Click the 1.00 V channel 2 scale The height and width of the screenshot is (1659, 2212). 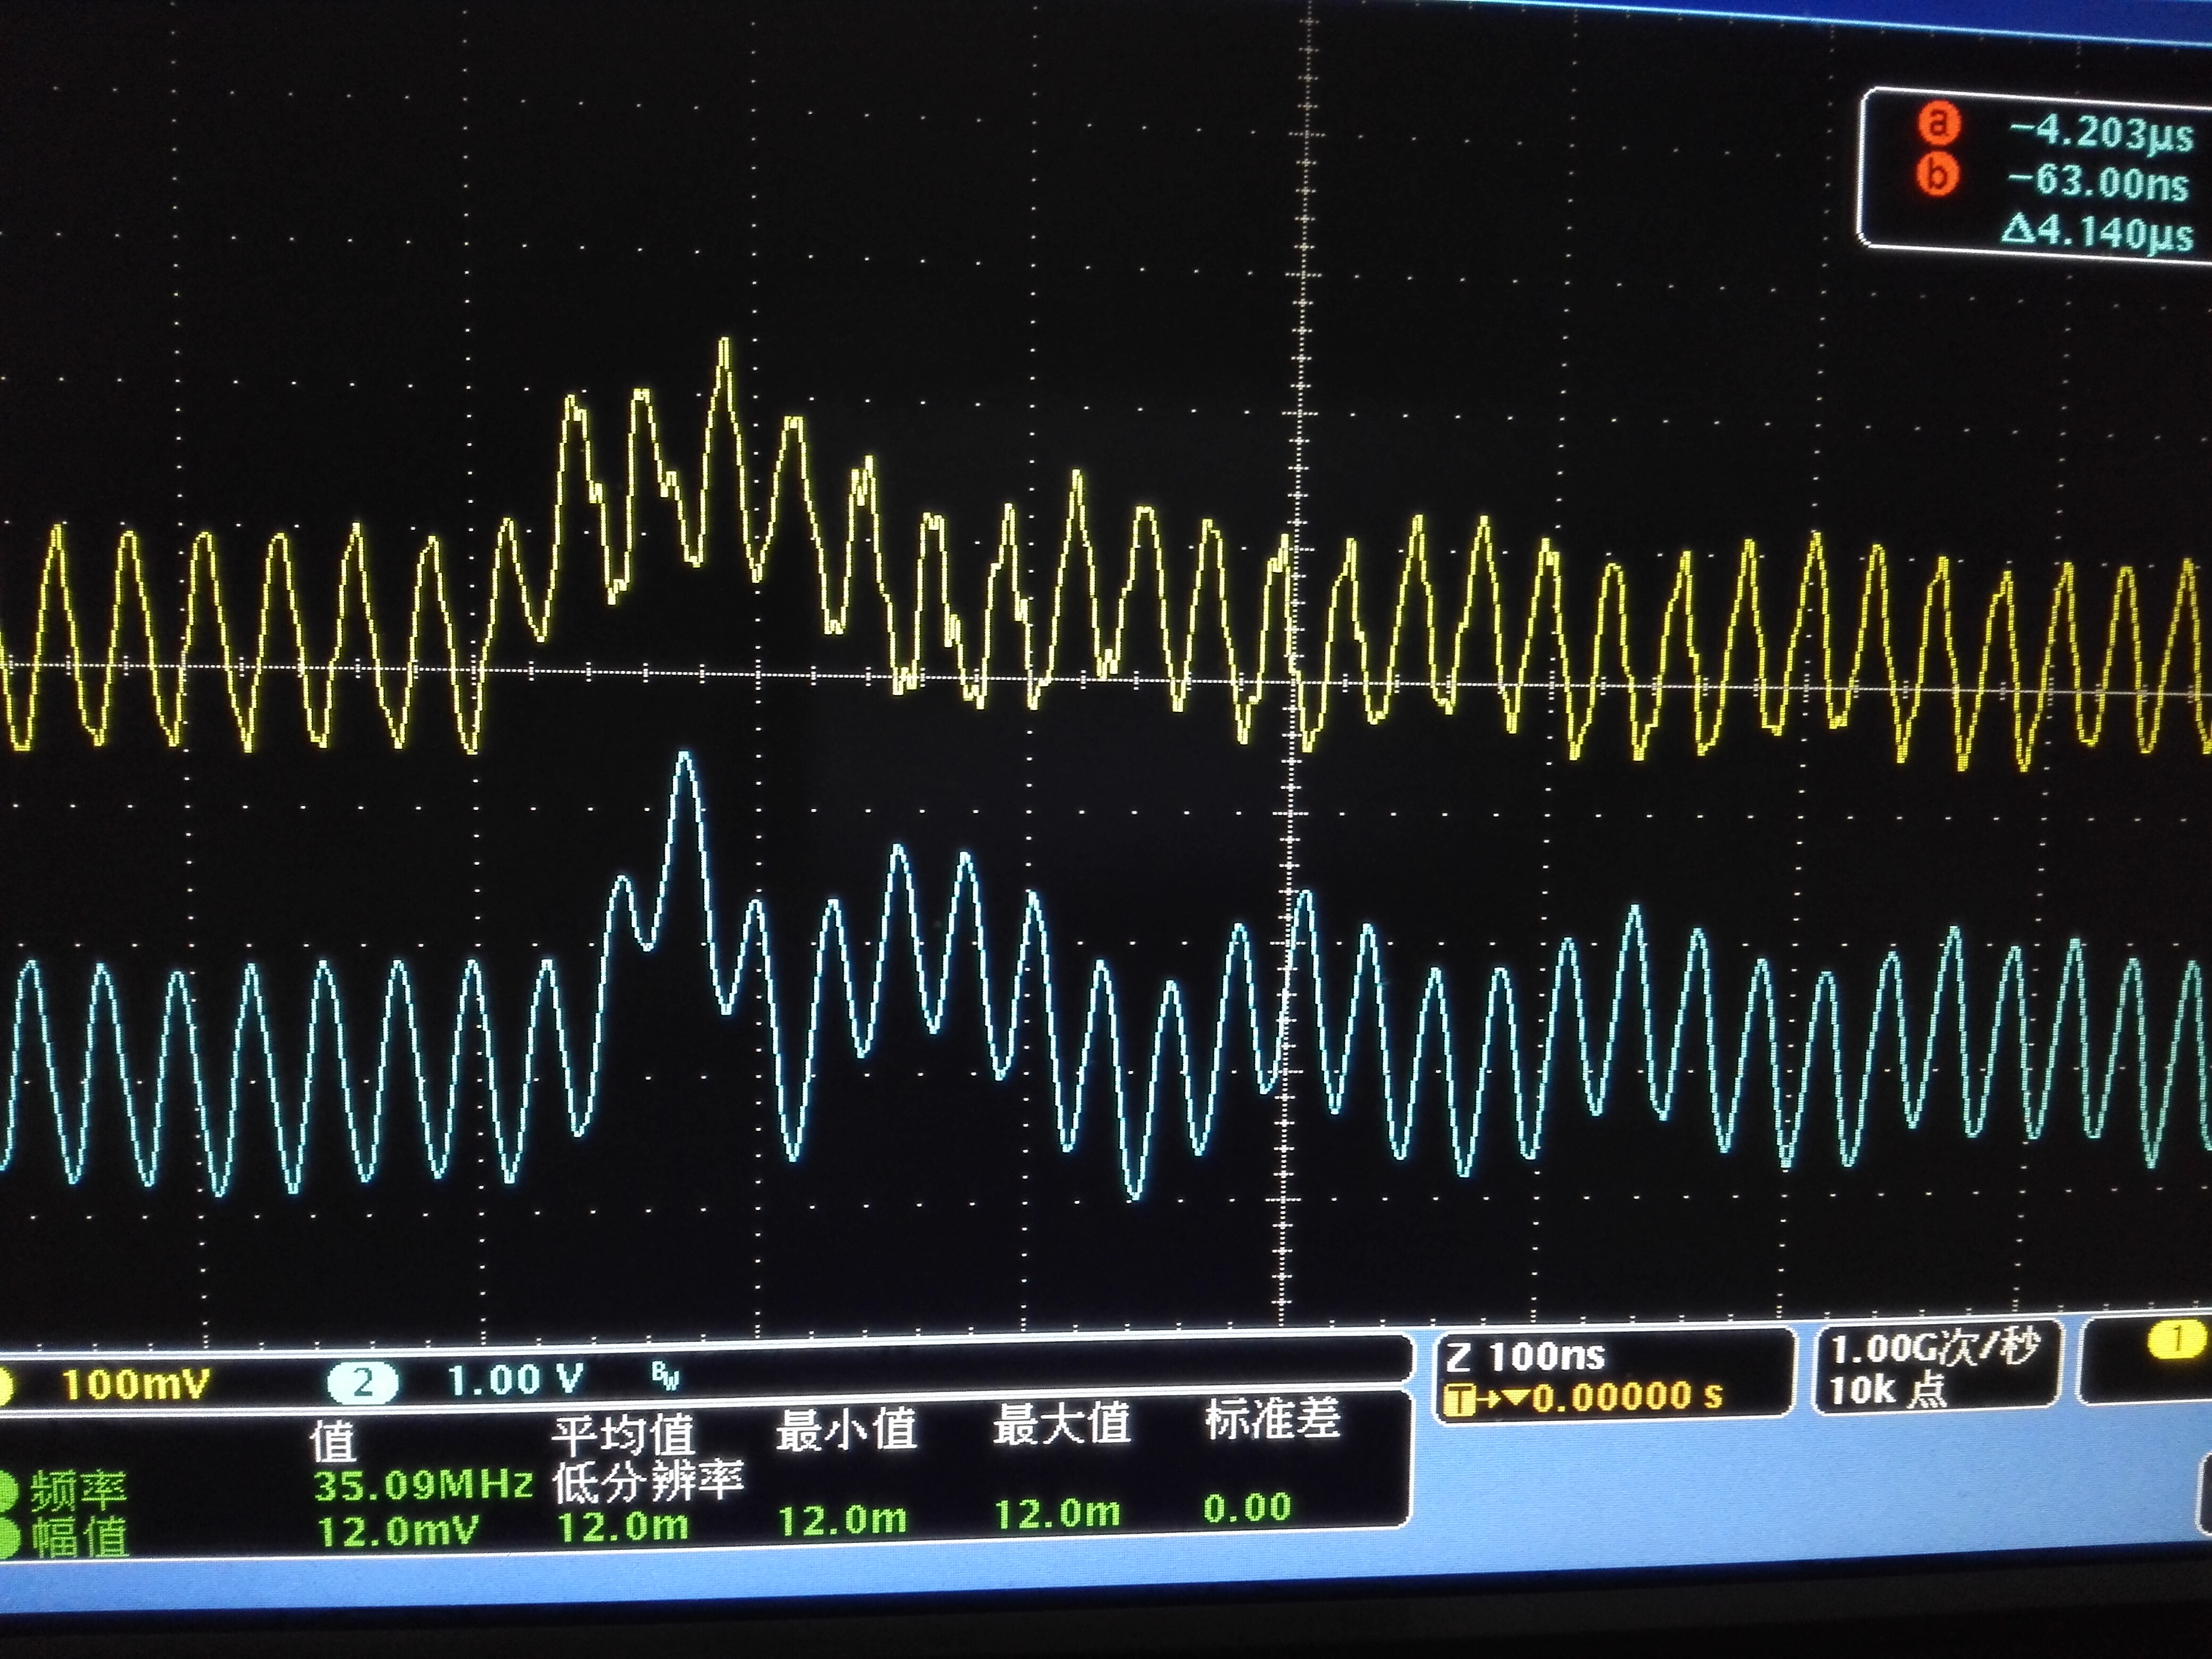[515, 1381]
